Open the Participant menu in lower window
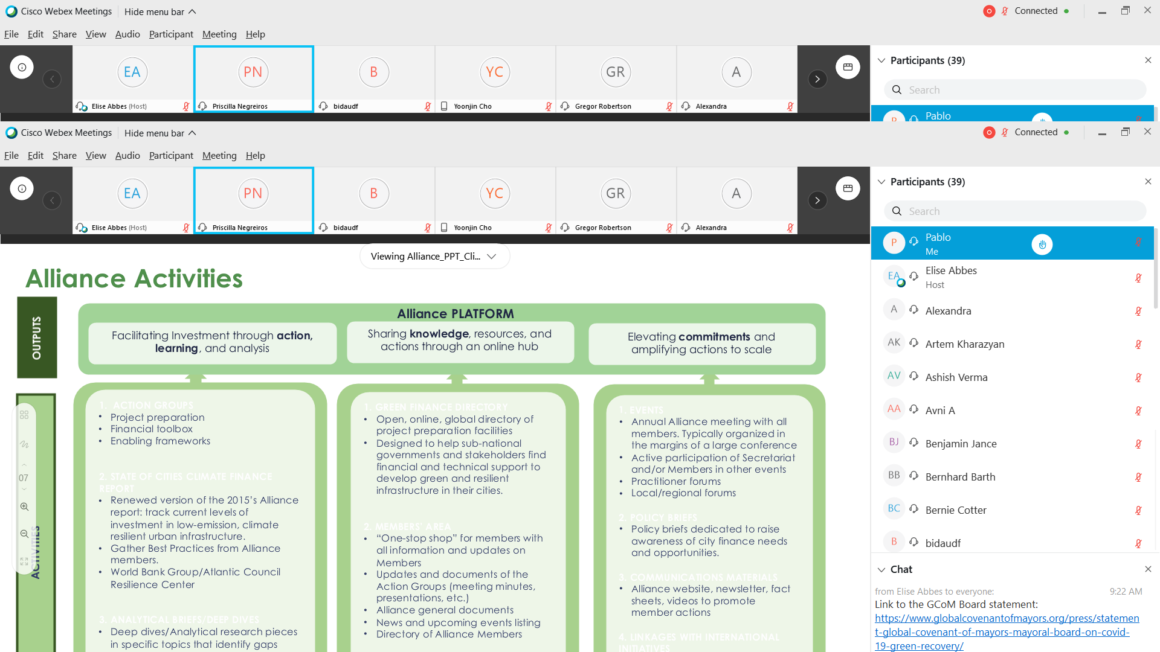 pos(171,156)
